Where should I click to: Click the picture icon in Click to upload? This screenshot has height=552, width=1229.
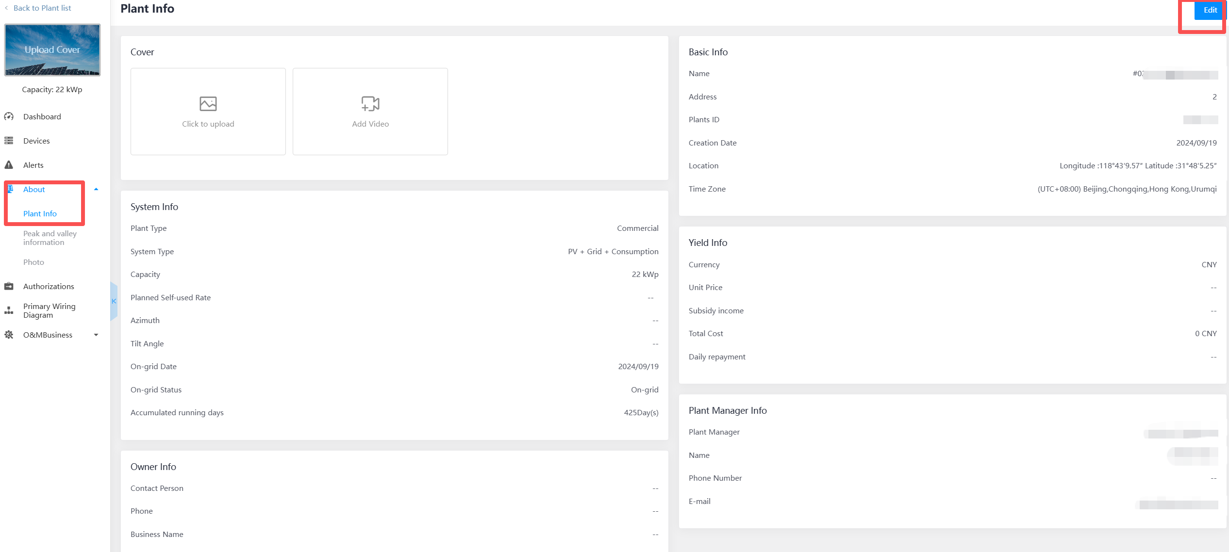208,103
